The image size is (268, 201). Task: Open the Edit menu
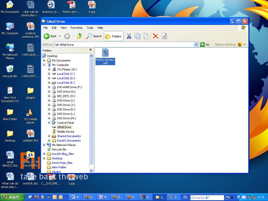[54, 28]
